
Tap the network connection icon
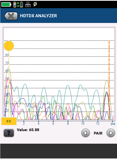coord(28,5)
